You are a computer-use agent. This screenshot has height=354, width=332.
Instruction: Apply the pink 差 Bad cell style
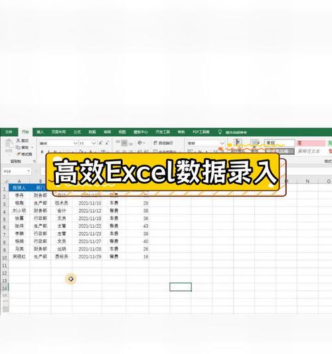pyautogui.click(x=311, y=143)
